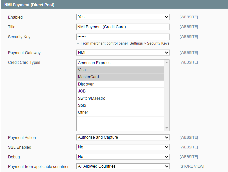Click scroll up arrow in card list
228x172 pixels.
click(167, 62)
